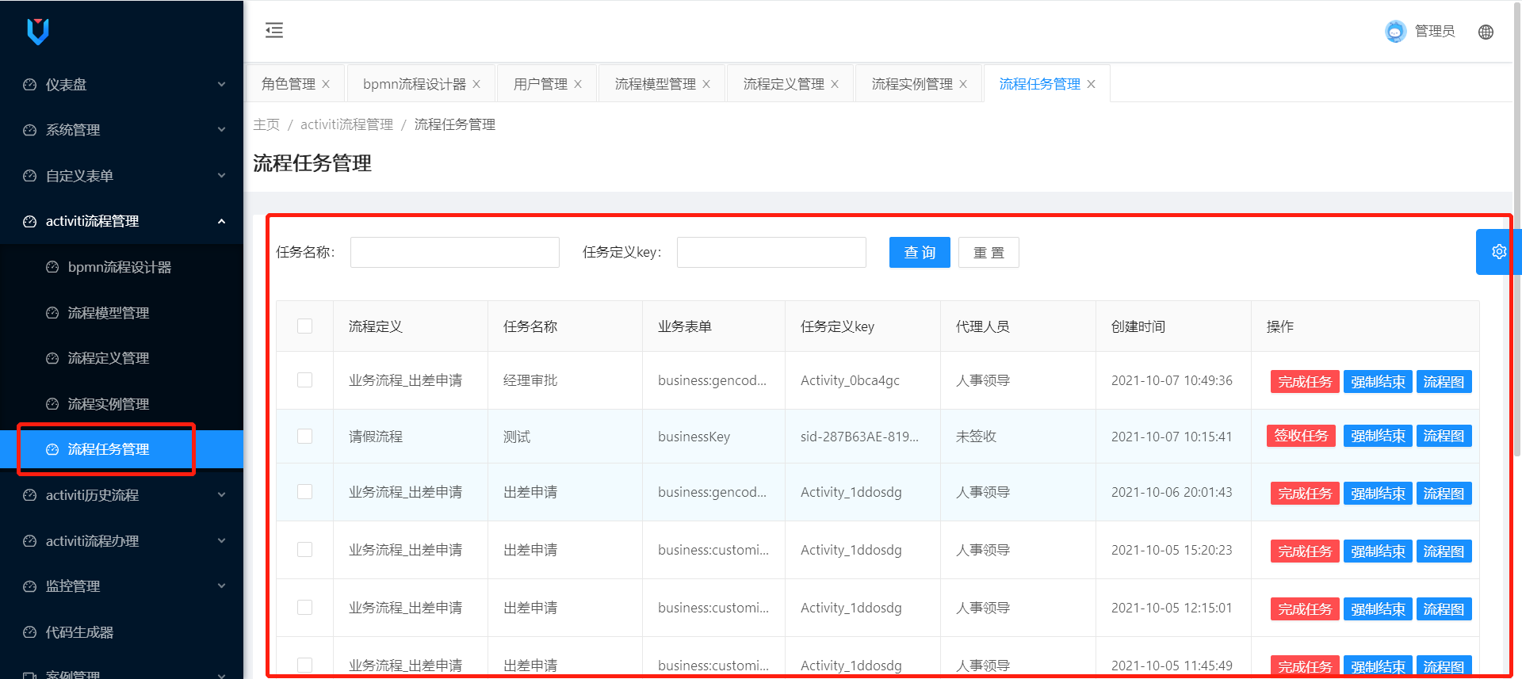Close the bpmn流程设计器 tab

click(476, 84)
